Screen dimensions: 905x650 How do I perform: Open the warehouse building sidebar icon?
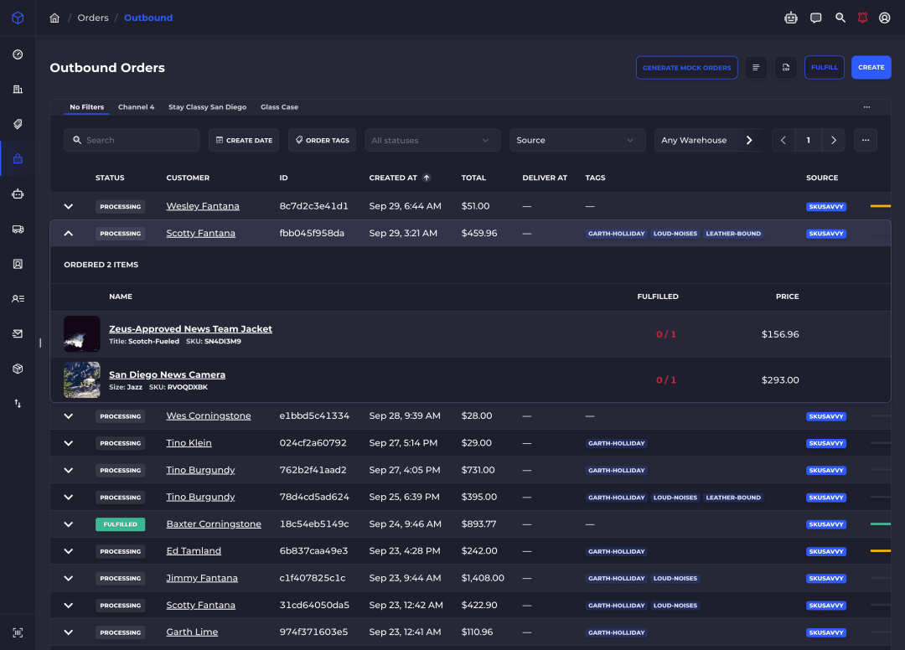click(x=18, y=90)
